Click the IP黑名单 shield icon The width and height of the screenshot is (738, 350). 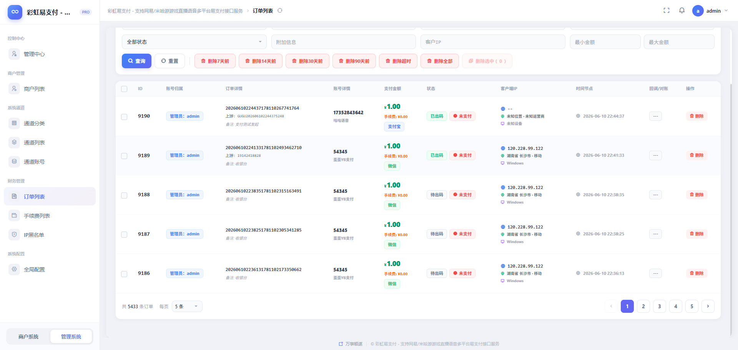click(14, 235)
